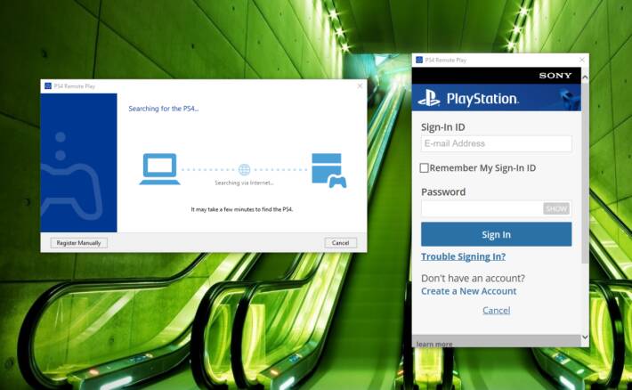Click the laptop icon in the search window

pyautogui.click(x=159, y=169)
